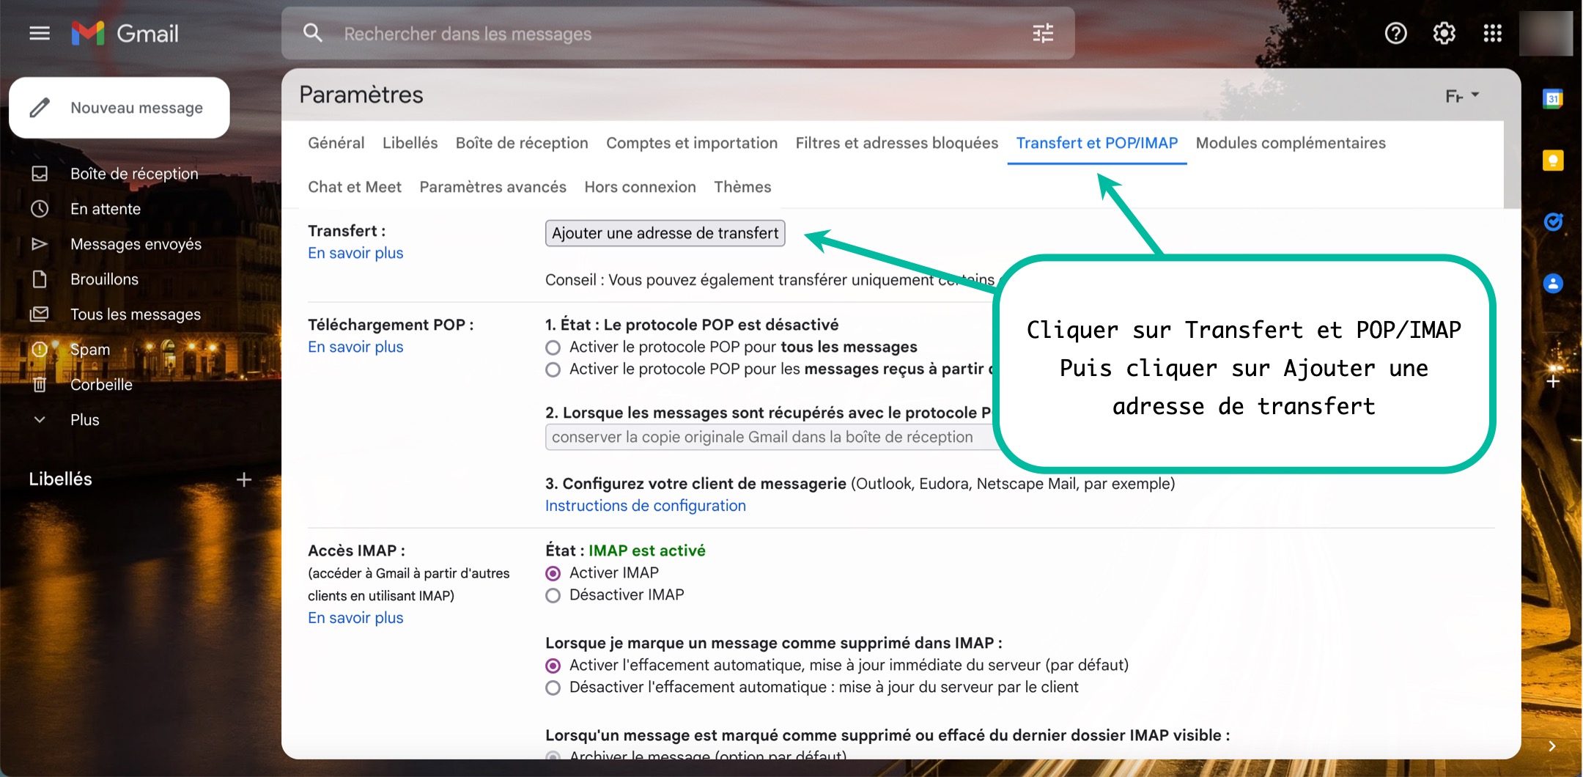Open Google Tasks side panel icon

click(x=1552, y=222)
